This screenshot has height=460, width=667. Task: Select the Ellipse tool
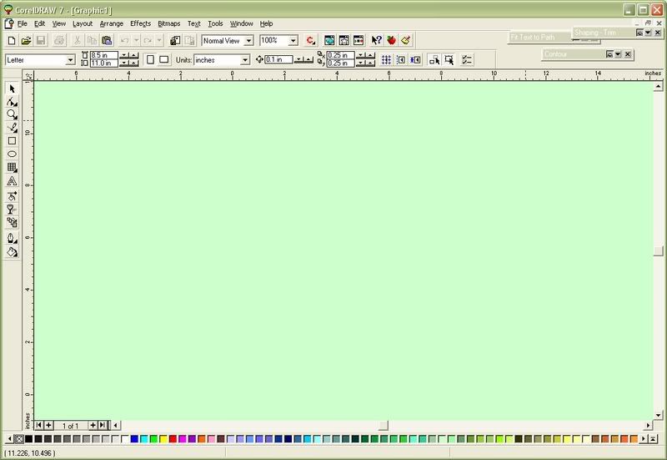13,154
